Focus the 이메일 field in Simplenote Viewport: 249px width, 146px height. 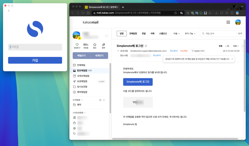(x=35, y=47)
